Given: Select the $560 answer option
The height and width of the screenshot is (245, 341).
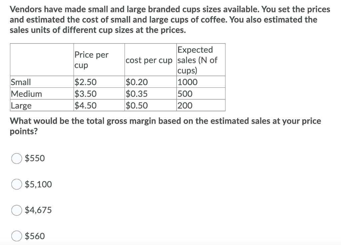Looking at the screenshot, I should pos(16,236).
